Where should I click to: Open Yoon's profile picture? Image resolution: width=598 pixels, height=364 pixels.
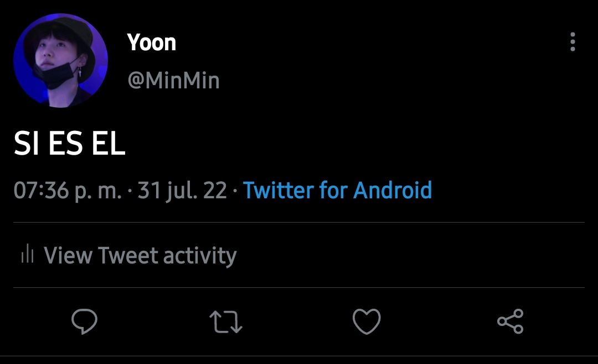click(x=61, y=60)
